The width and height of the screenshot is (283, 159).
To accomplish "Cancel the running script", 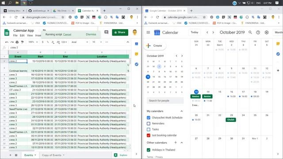I will tap(67, 34).
